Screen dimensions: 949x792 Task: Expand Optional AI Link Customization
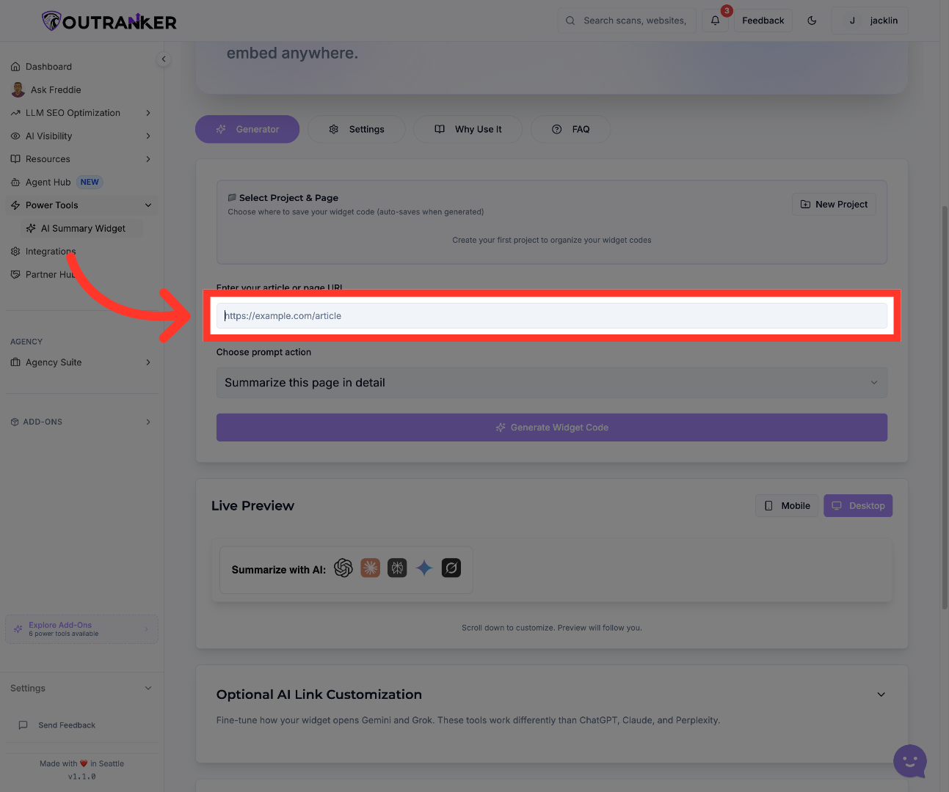tap(881, 694)
